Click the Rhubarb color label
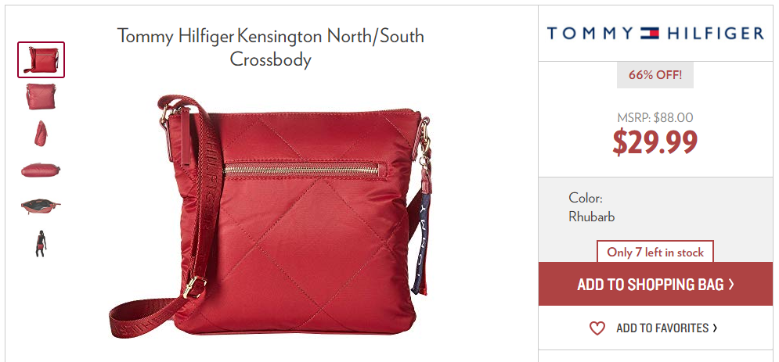Image resolution: width=779 pixels, height=362 pixels. click(x=592, y=217)
